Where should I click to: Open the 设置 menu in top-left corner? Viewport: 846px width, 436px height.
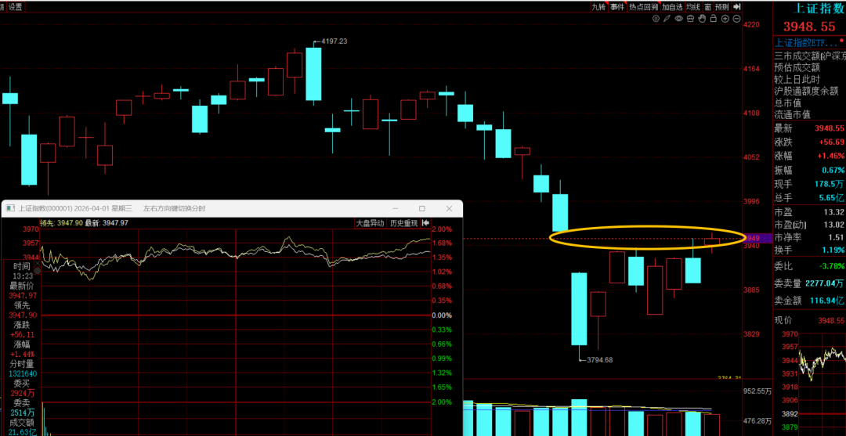(x=16, y=7)
